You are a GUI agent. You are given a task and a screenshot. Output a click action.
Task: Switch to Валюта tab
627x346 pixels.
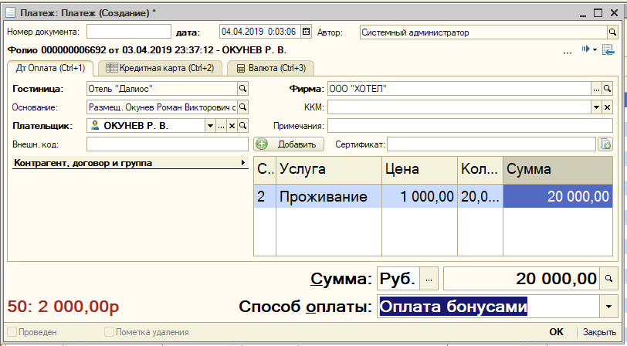click(x=271, y=68)
